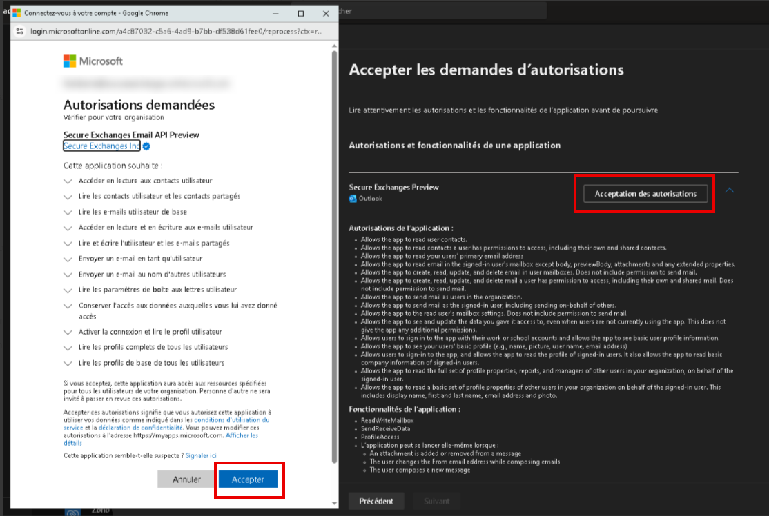Expand 'Lire les e-mails utilisateur de base'
769x516 pixels.
coord(68,212)
